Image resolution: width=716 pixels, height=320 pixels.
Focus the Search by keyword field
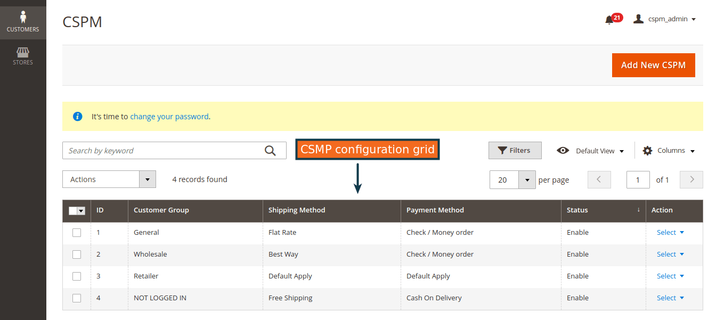point(162,151)
